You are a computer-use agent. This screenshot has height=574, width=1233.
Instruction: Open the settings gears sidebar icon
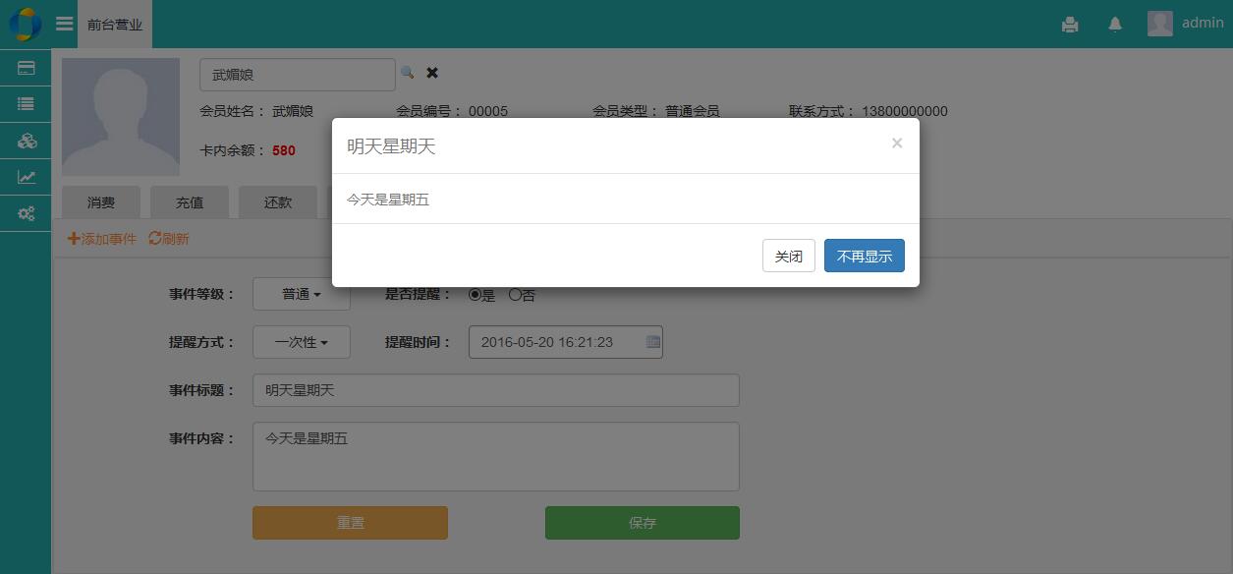pos(27,213)
